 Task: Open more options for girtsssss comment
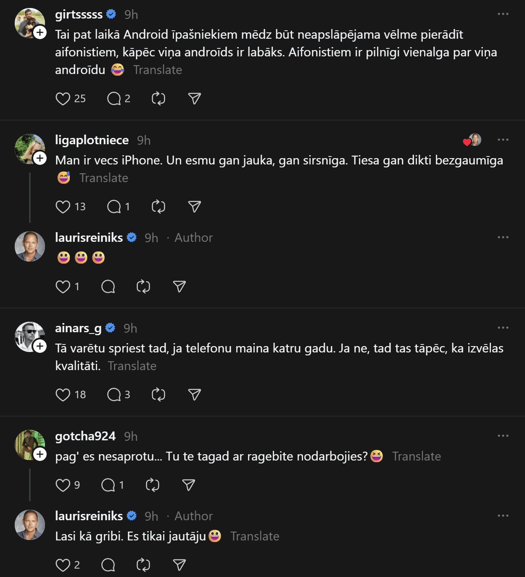pos(503,14)
